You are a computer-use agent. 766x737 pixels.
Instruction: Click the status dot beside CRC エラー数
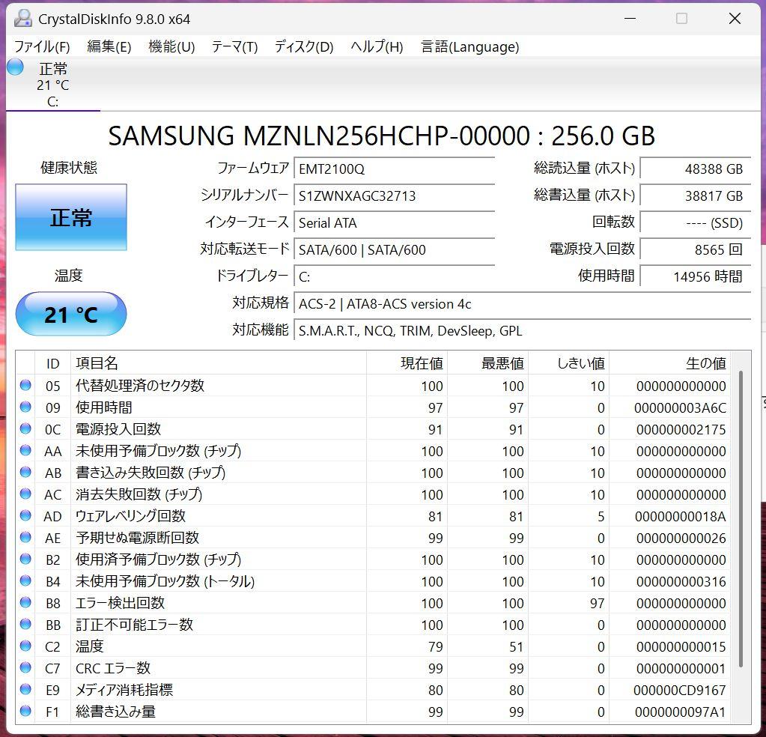click(x=25, y=668)
